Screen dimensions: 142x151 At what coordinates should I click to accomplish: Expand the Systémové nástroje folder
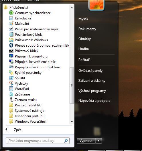coord(27,111)
